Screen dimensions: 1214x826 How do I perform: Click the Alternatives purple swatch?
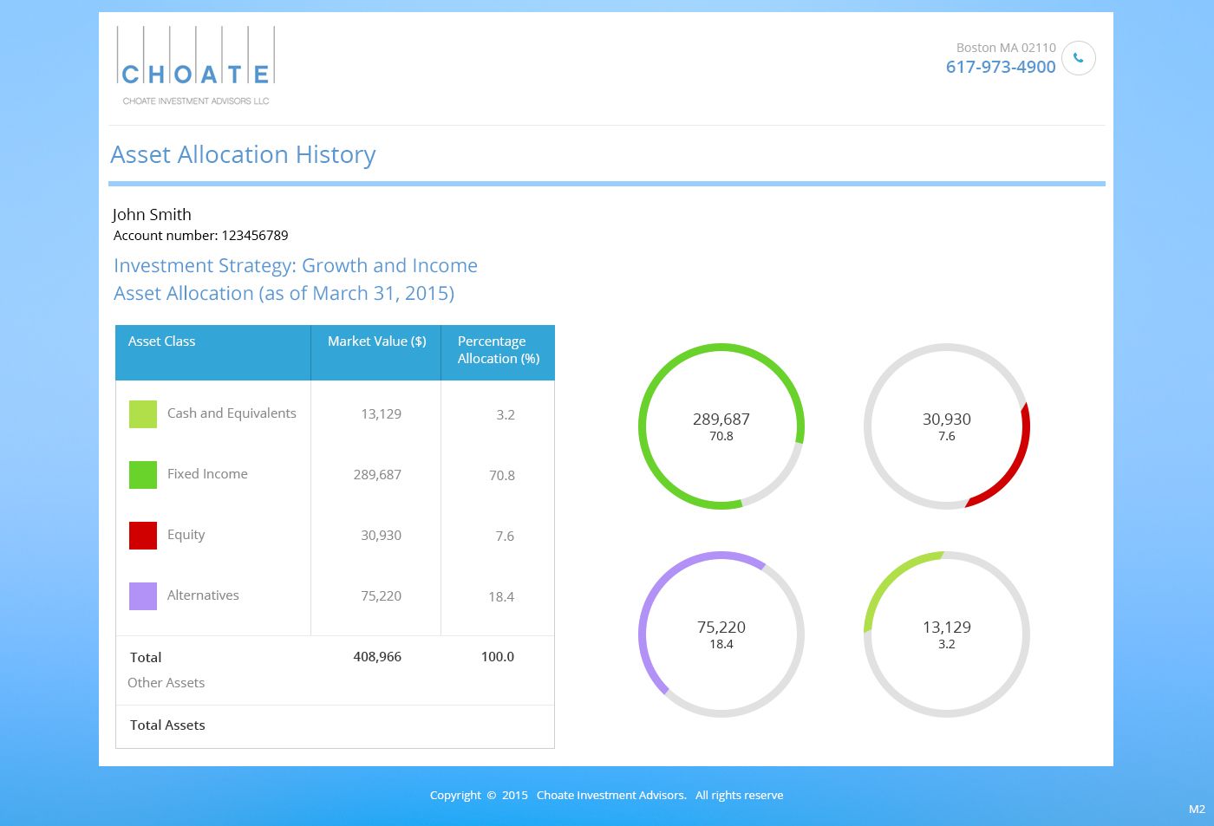pyautogui.click(x=143, y=596)
